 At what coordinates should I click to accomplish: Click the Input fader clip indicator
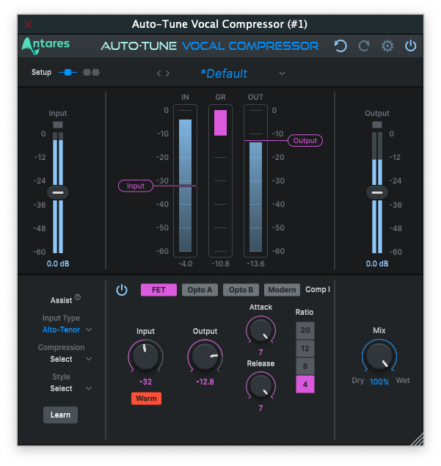tap(58, 125)
